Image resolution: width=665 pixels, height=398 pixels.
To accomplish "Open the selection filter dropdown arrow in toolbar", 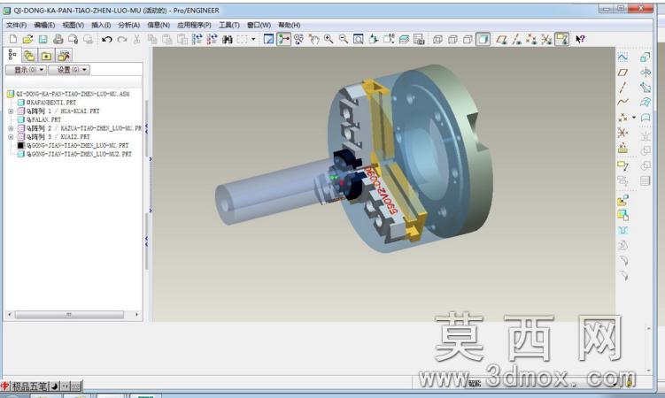I will tap(253, 40).
